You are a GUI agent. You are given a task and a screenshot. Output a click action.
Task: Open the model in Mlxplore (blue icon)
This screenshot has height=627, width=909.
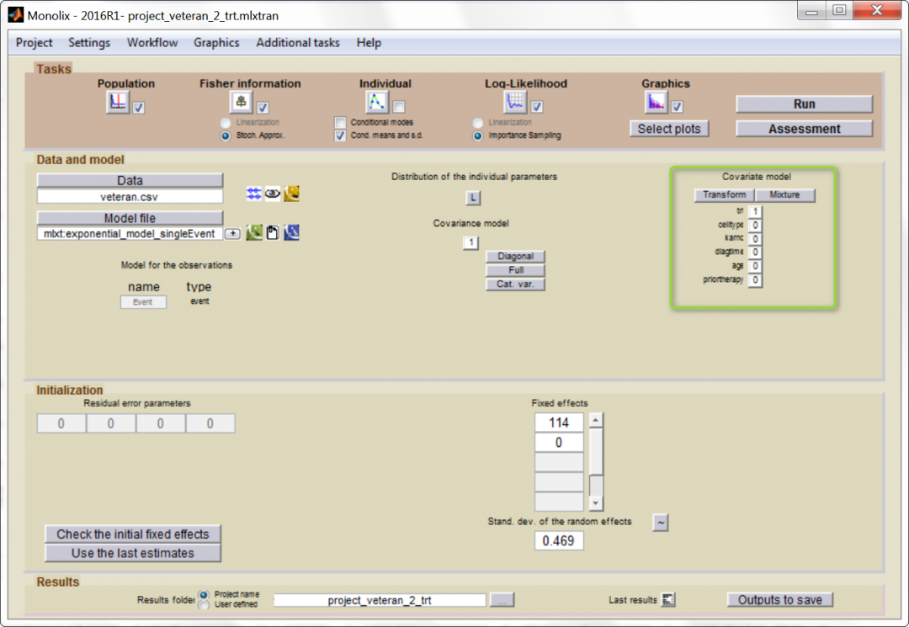coord(291,232)
